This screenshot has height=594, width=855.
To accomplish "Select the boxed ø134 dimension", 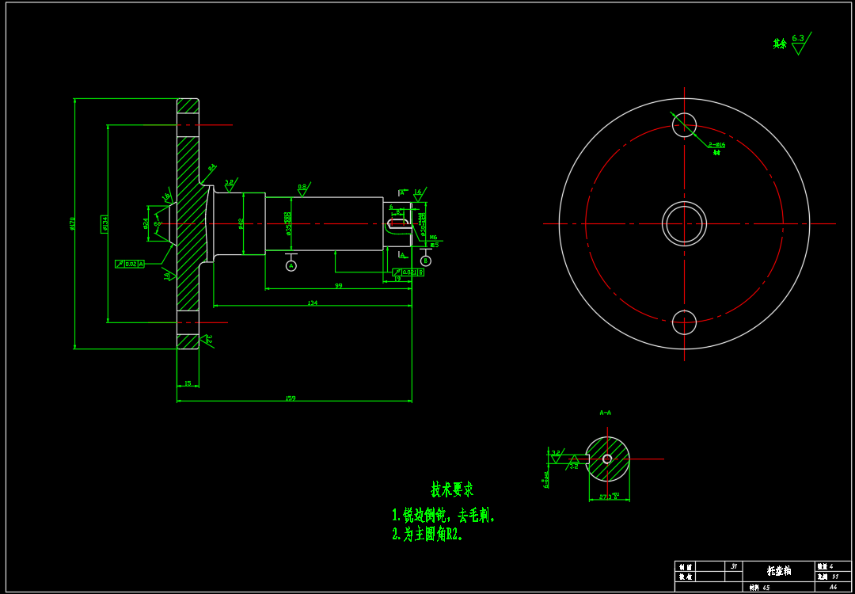I will [x=105, y=224].
